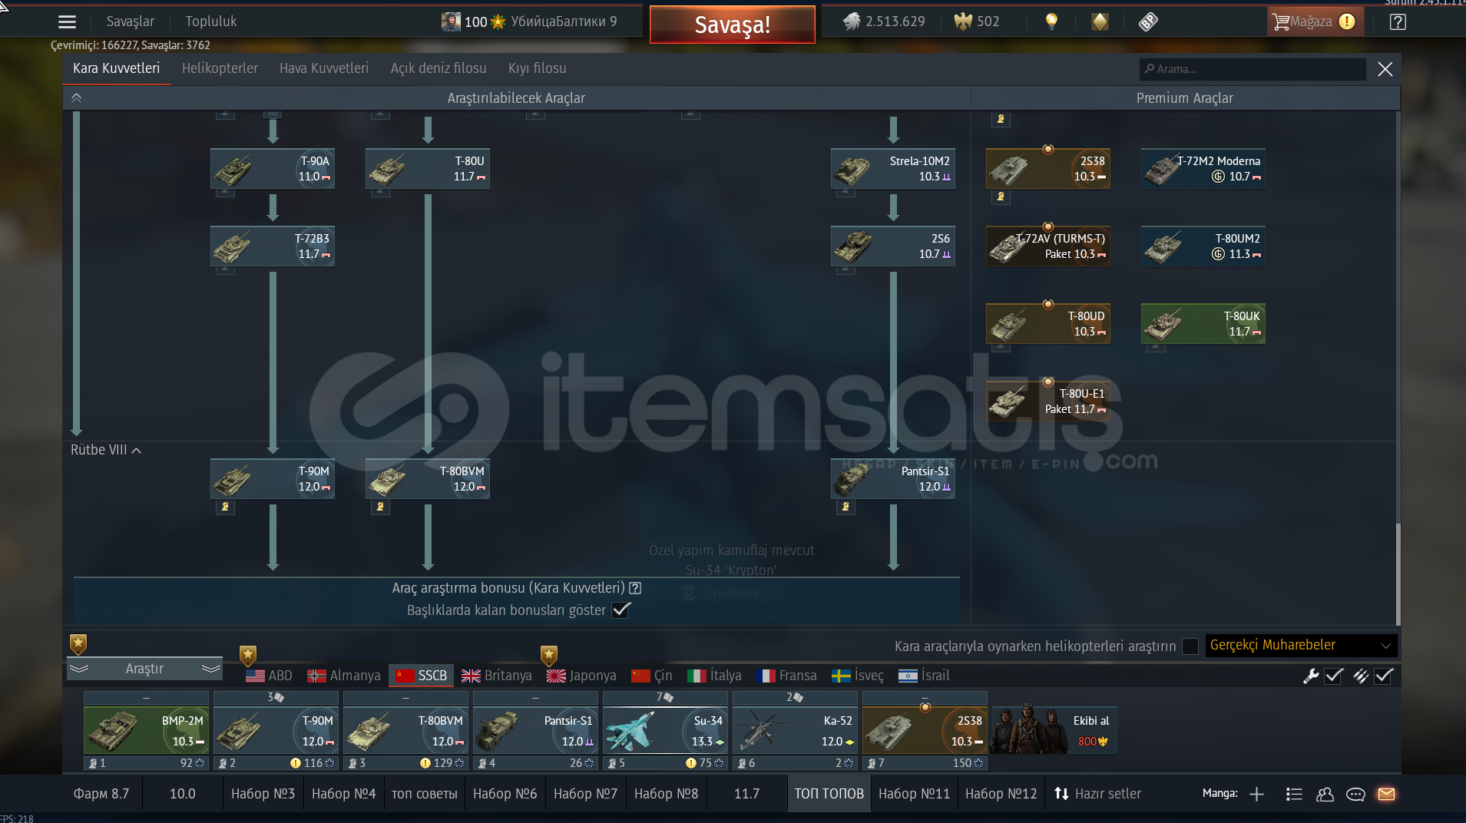This screenshot has height=823, width=1466.
Task: Toggle the auto-repair checkmark next to wrench
Action: 1334,676
